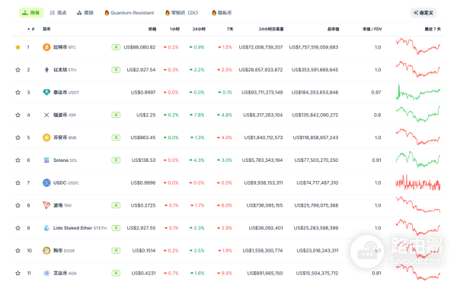Click the buy badge in ADA row
This screenshot has height=282, width=457.
tap(116, 274)
